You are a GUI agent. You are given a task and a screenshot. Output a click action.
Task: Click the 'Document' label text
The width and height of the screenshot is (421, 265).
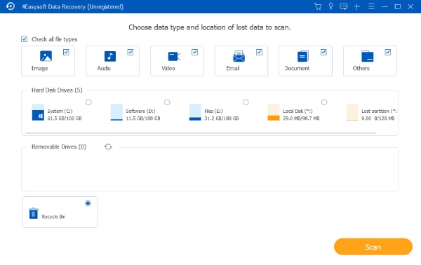coord(297,69)
